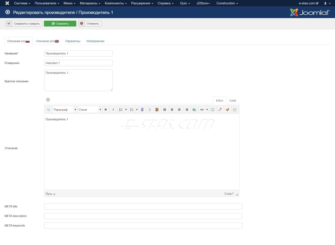335x245 pixels.
Task: Align editor text to the left
Action: tap(179, 110)
